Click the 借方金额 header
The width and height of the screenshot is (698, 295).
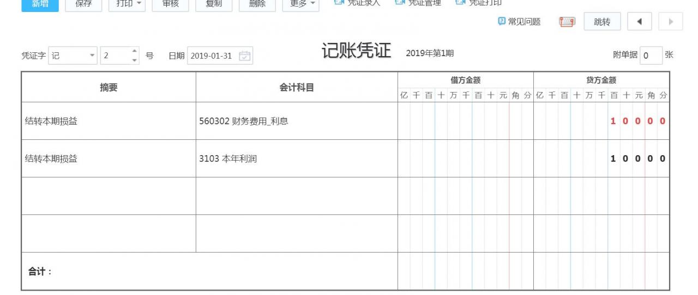click(466, 80)
